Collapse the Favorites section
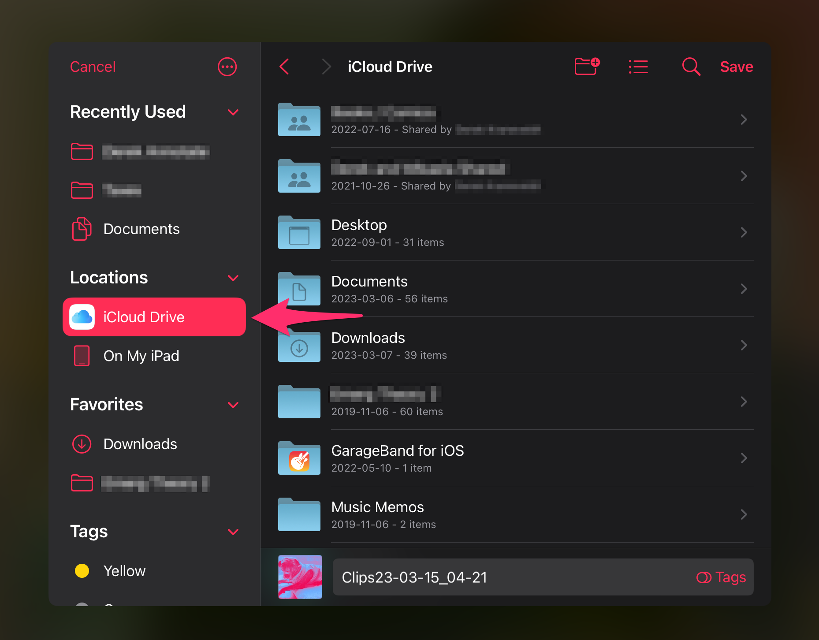The height and width of the screenshot is (640, 819). [233, 405]
